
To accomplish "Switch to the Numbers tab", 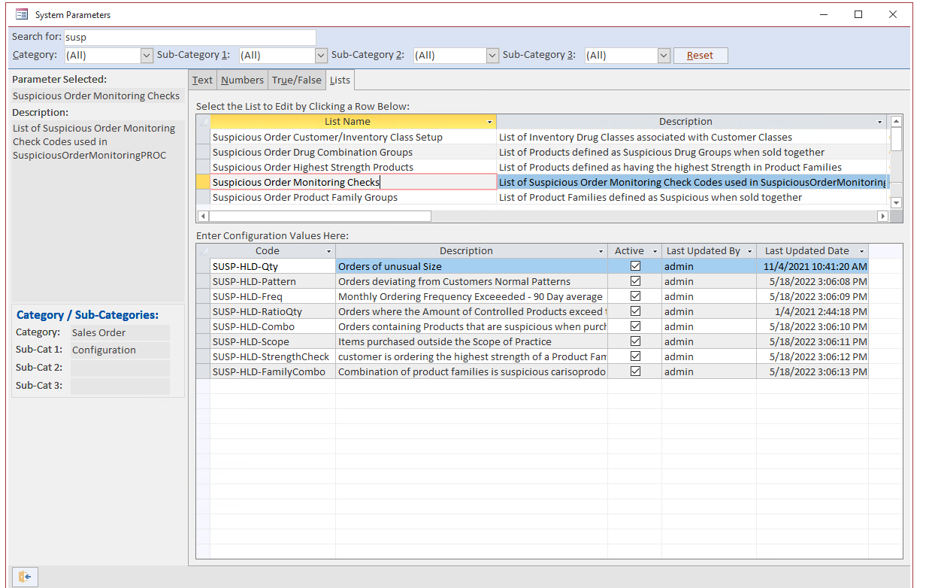I will [x=242, y=80].
